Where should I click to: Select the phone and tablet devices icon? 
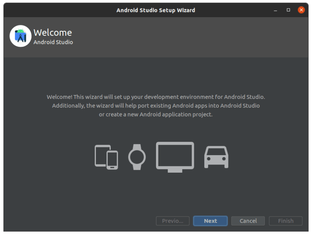[x=106, y=157]
